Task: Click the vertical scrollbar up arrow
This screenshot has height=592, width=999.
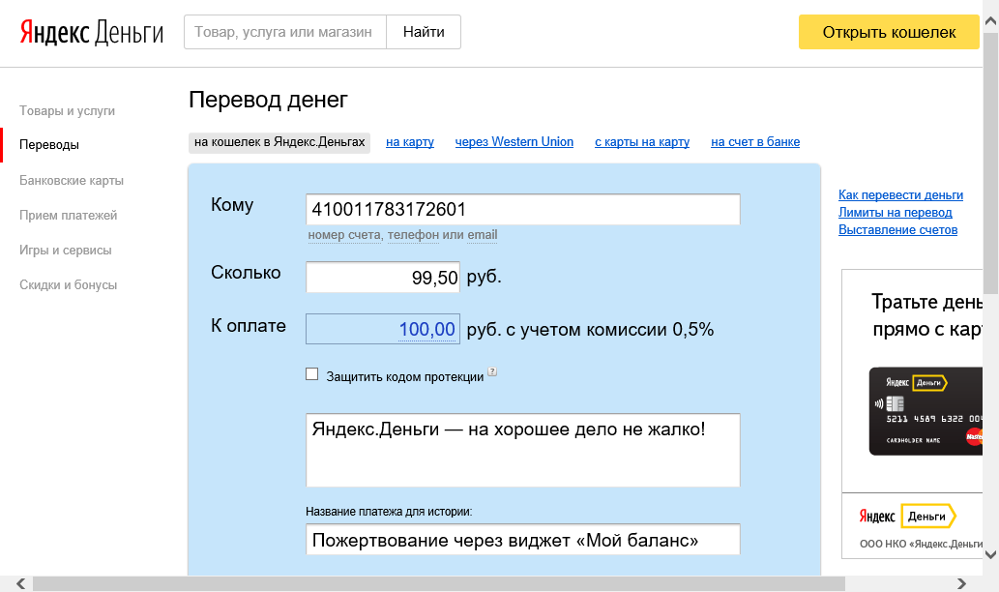Action: (x=990, y=21)
